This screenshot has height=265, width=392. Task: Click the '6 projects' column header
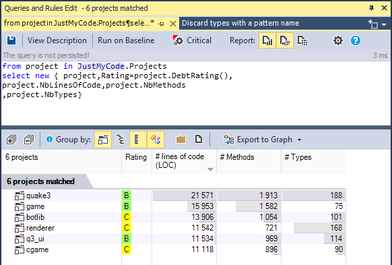(x=61, y=162)
